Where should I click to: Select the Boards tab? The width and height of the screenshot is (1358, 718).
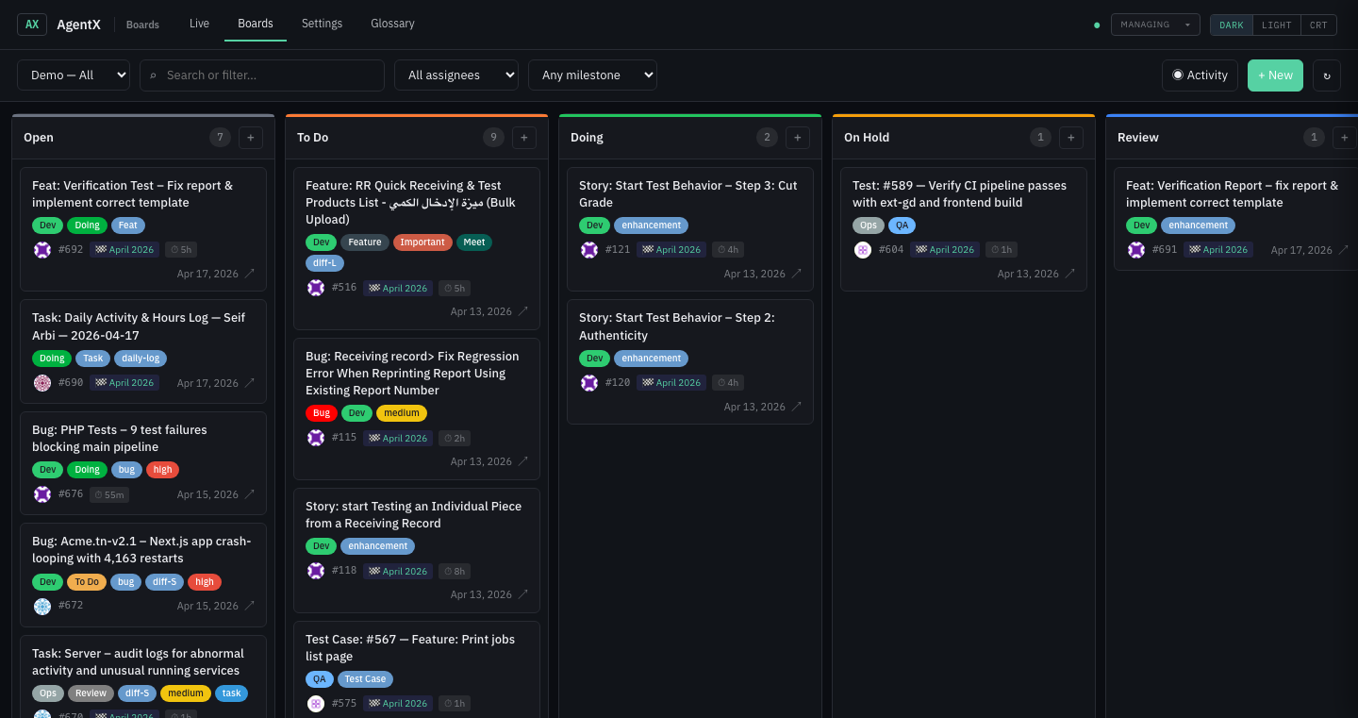coord(256,24)
